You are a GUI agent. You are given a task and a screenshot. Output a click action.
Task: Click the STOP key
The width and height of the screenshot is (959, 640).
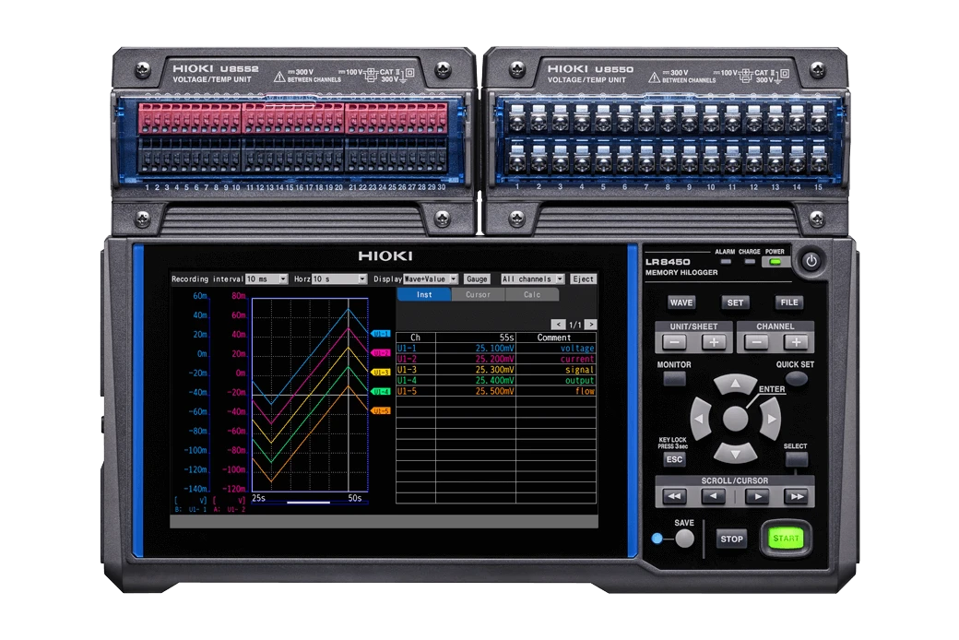(731, 539)
